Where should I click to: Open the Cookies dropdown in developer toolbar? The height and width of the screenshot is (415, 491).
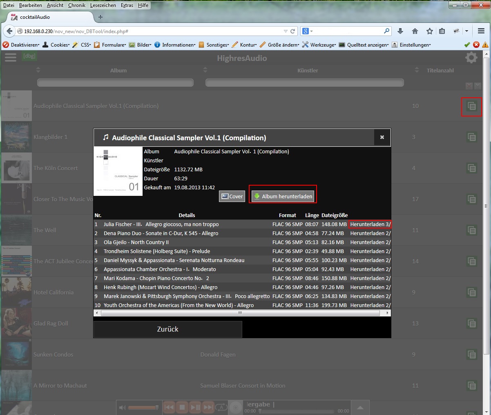[x=56, y=45]
